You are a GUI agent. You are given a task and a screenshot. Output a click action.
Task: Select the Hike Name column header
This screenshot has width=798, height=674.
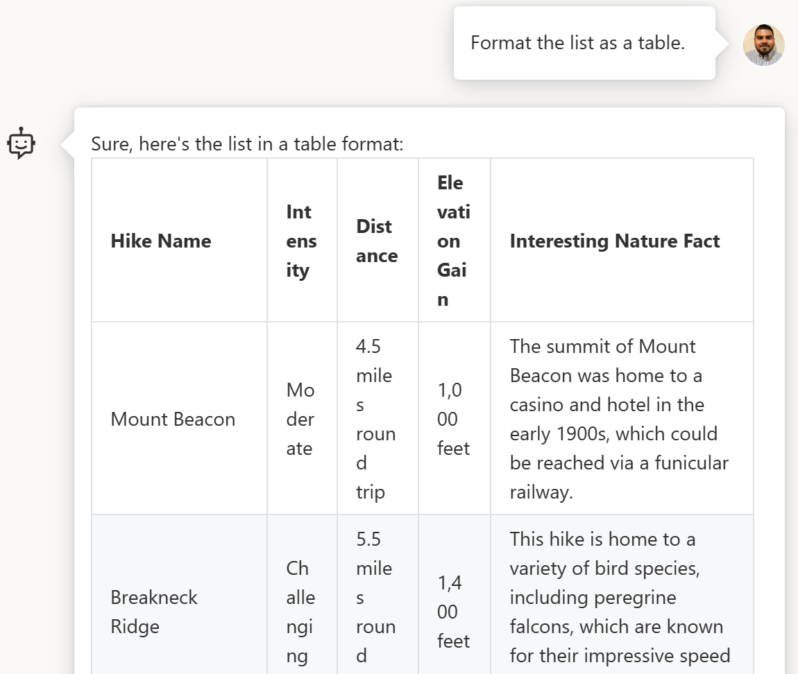[x=161, y=241]
